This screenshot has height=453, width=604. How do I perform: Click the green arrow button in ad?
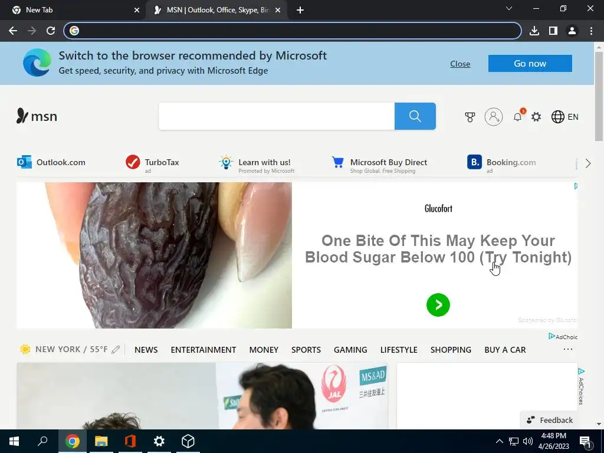coord(438,305)
